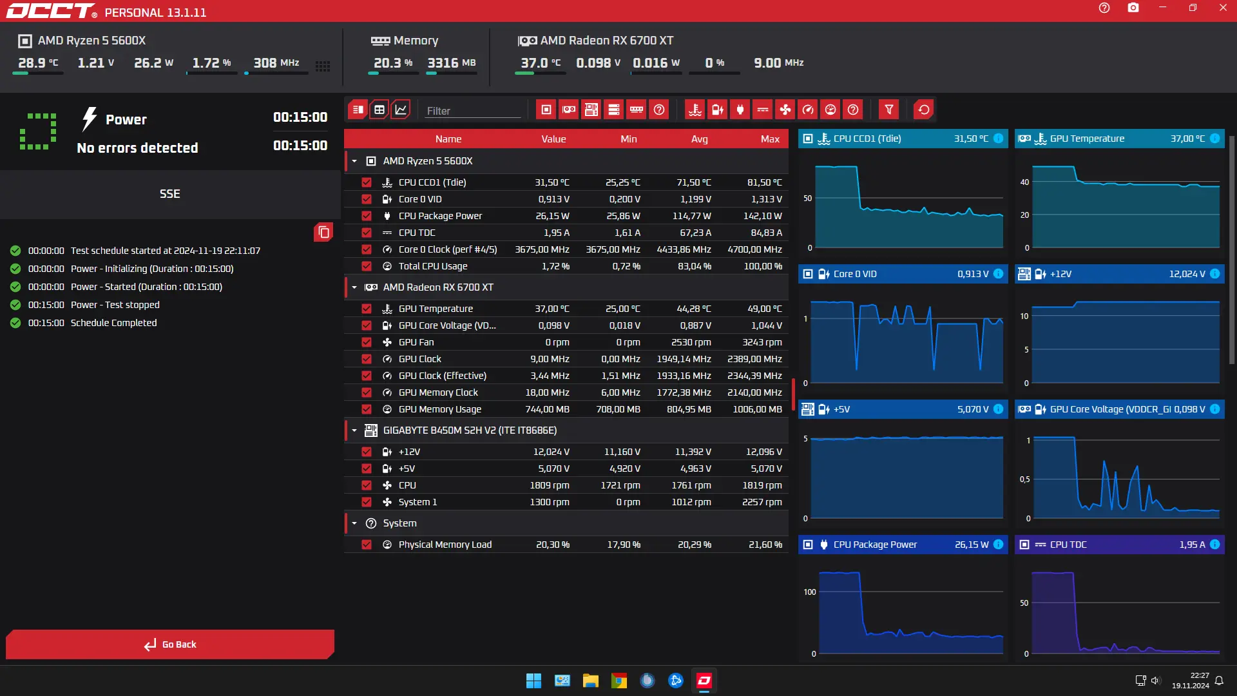
Task: Uncheck the CPU Package Power sensor
Action: pyautogui.click(x=367, y=216)
